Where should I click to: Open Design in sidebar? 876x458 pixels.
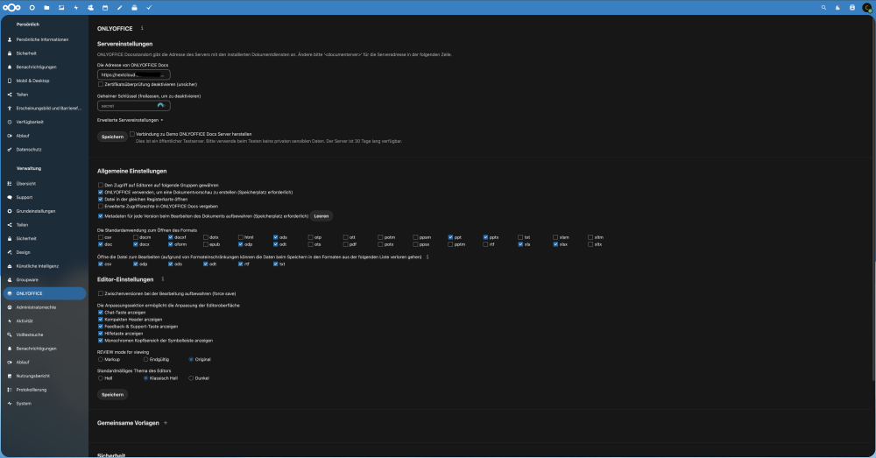click(45, 252)
